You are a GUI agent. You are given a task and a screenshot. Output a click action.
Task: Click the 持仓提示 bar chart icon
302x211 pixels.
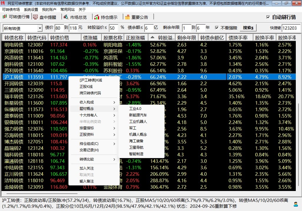[97, 17]
